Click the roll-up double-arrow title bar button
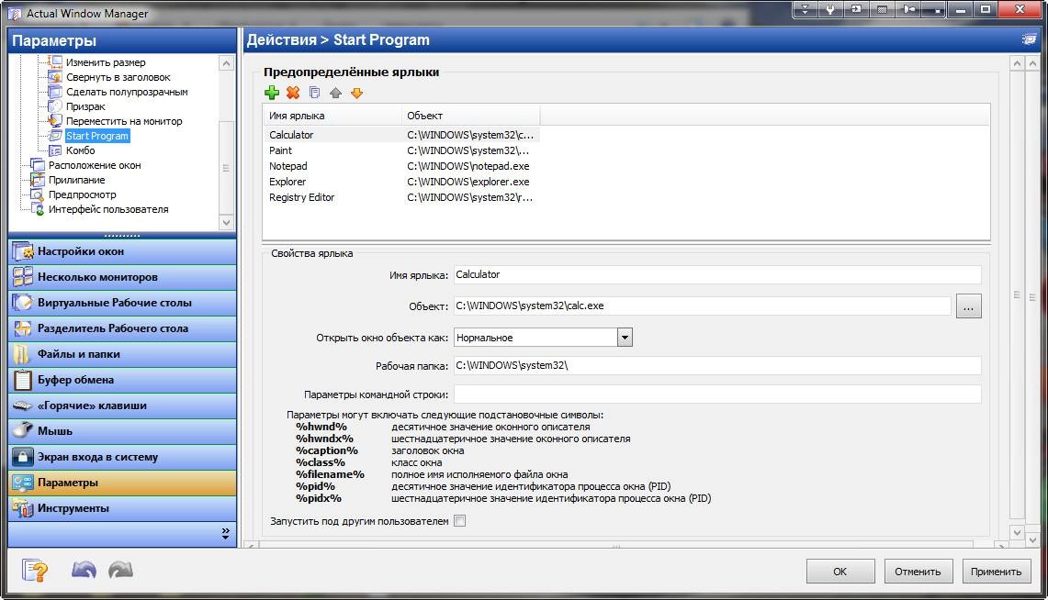 [x=806, y=9]
